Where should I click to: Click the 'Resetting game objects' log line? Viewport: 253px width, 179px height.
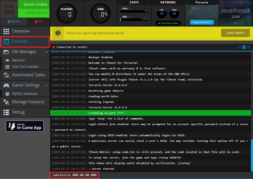pyautogui.click(x=151, y=91)
